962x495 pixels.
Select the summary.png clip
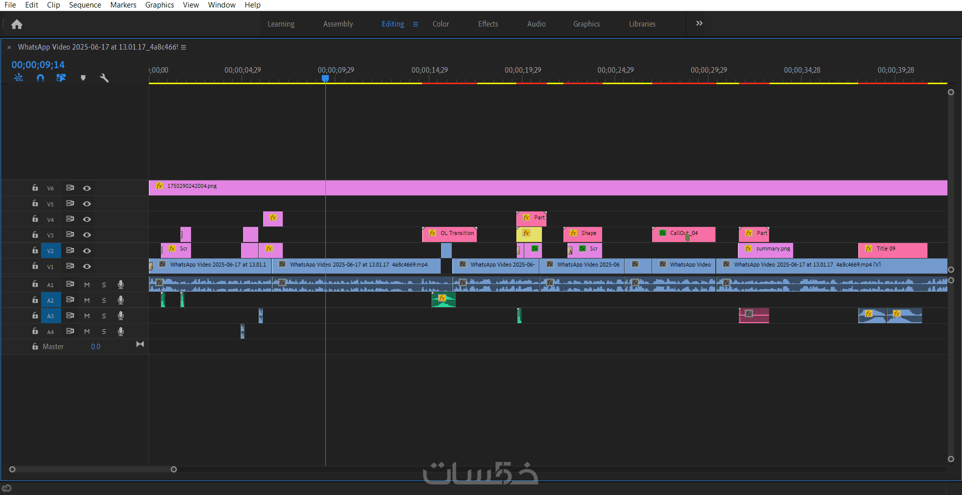click(765, 250)
